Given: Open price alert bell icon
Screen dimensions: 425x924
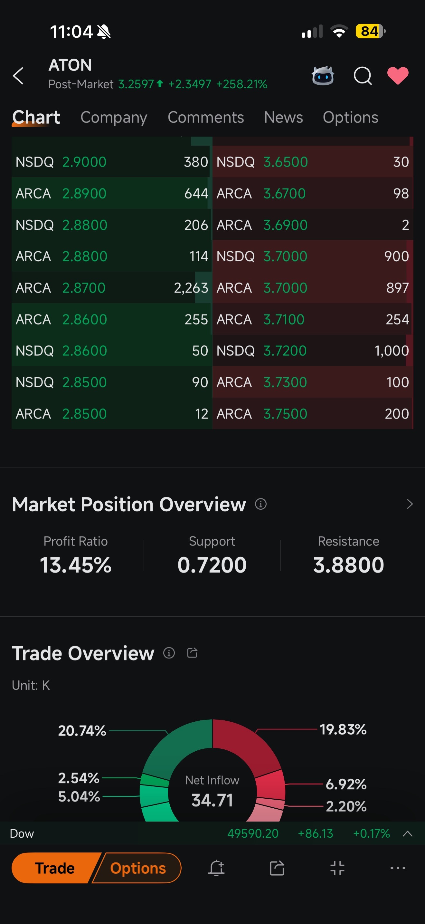Looking at the screenshot, I should pos(216,868).
